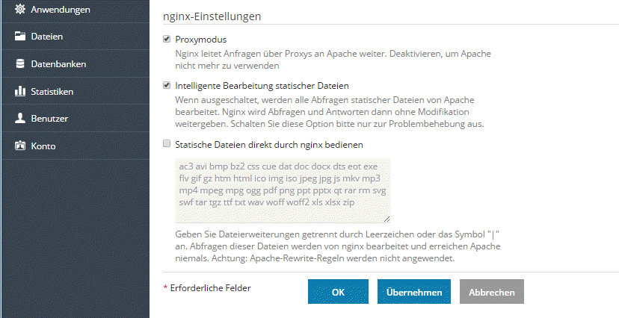This screenshot has width=619, height=318.
Task: Click the file extensions text area
Action: pyautogui.click(x=283, y=190)
